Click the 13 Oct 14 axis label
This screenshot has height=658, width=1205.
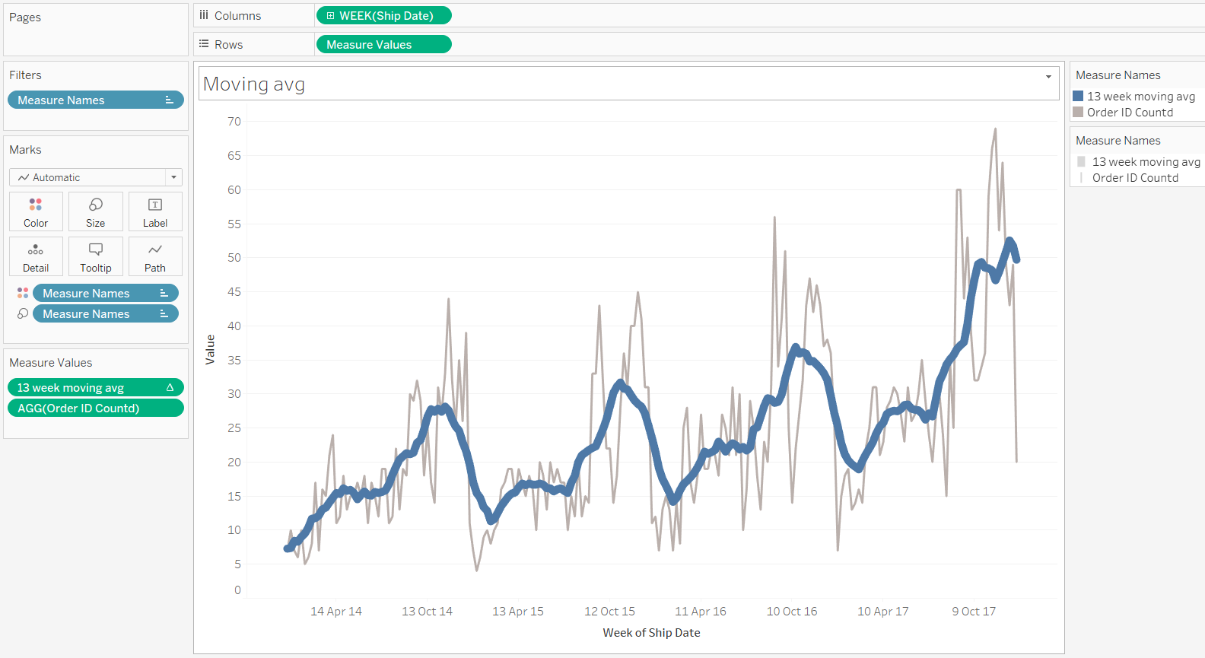[428, 612]
